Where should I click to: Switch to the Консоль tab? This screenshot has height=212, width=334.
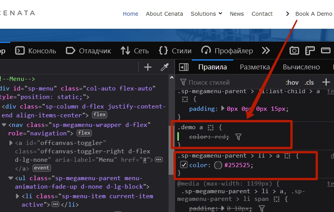coord(36,51)
